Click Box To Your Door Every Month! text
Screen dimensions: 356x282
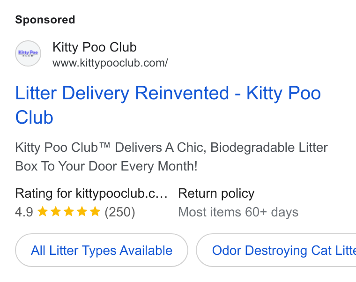(x=106, y=166)
